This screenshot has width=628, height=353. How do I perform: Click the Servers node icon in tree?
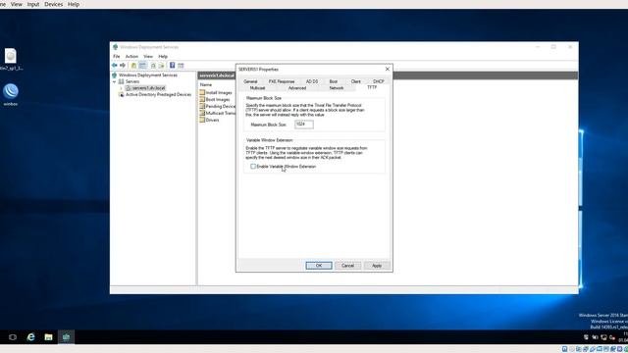121,81
